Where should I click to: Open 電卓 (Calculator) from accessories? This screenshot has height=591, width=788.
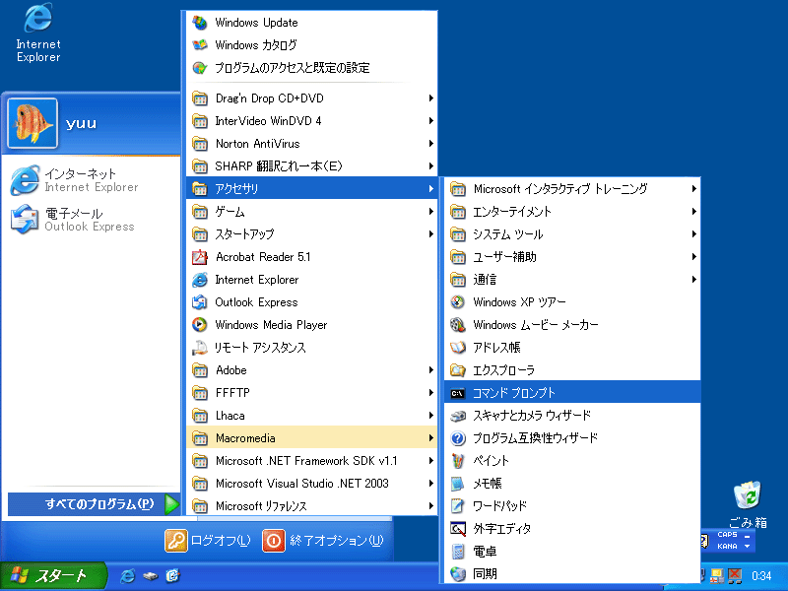pos(485,552)
